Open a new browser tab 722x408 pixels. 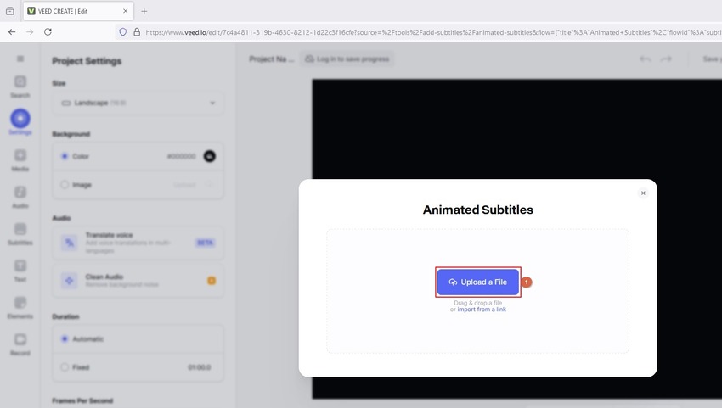click(144, 11)
